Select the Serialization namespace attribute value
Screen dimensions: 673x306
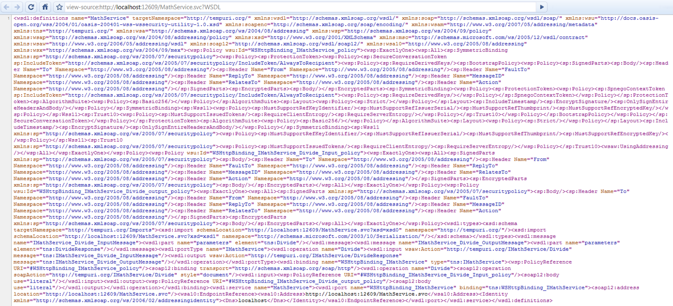[x=339, y=236]
